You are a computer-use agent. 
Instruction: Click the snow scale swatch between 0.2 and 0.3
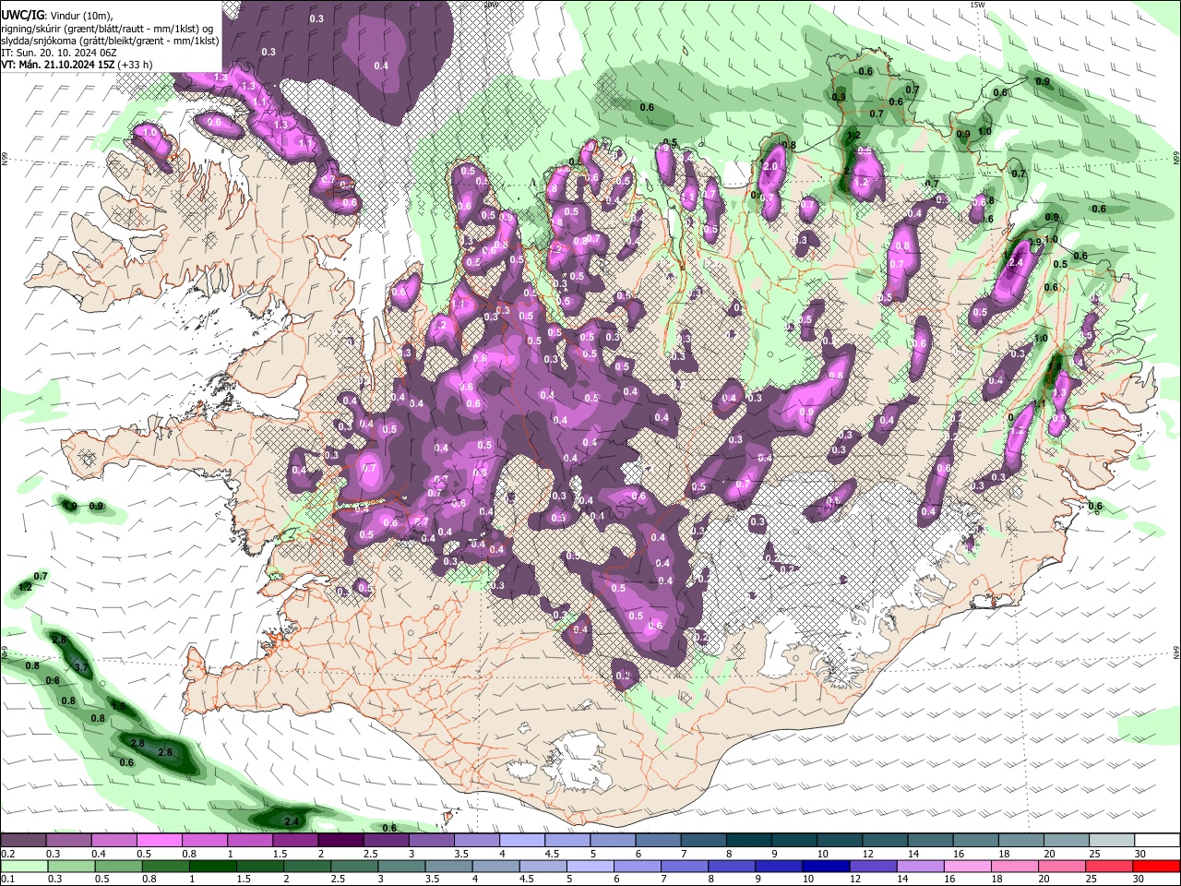(23, 840)
